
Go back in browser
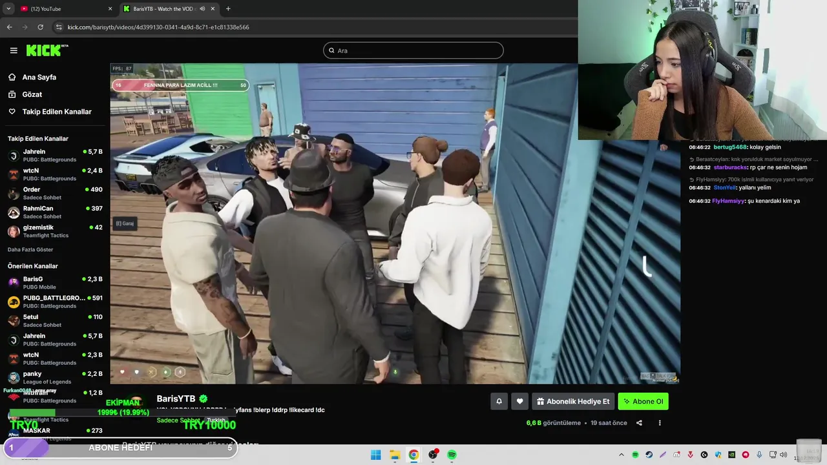point(9,27)
